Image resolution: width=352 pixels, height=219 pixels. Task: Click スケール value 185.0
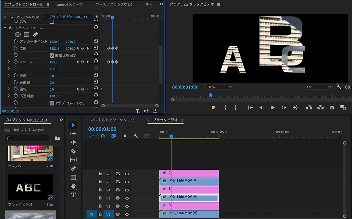coord(53,62)
